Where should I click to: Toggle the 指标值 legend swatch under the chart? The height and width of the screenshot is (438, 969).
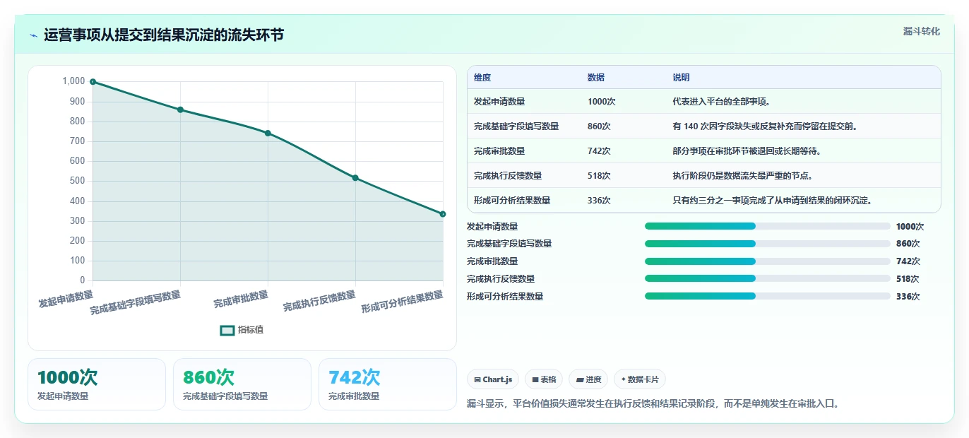point(227,330)
